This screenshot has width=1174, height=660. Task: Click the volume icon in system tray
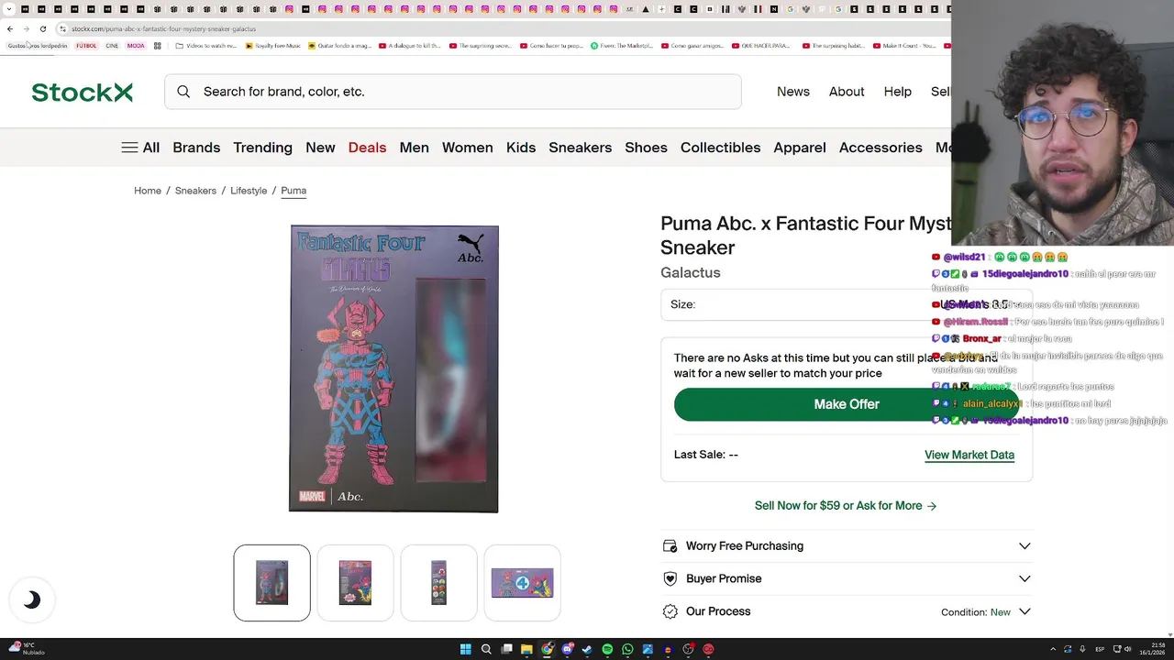pyautogui.click(x=1127, y=649)
